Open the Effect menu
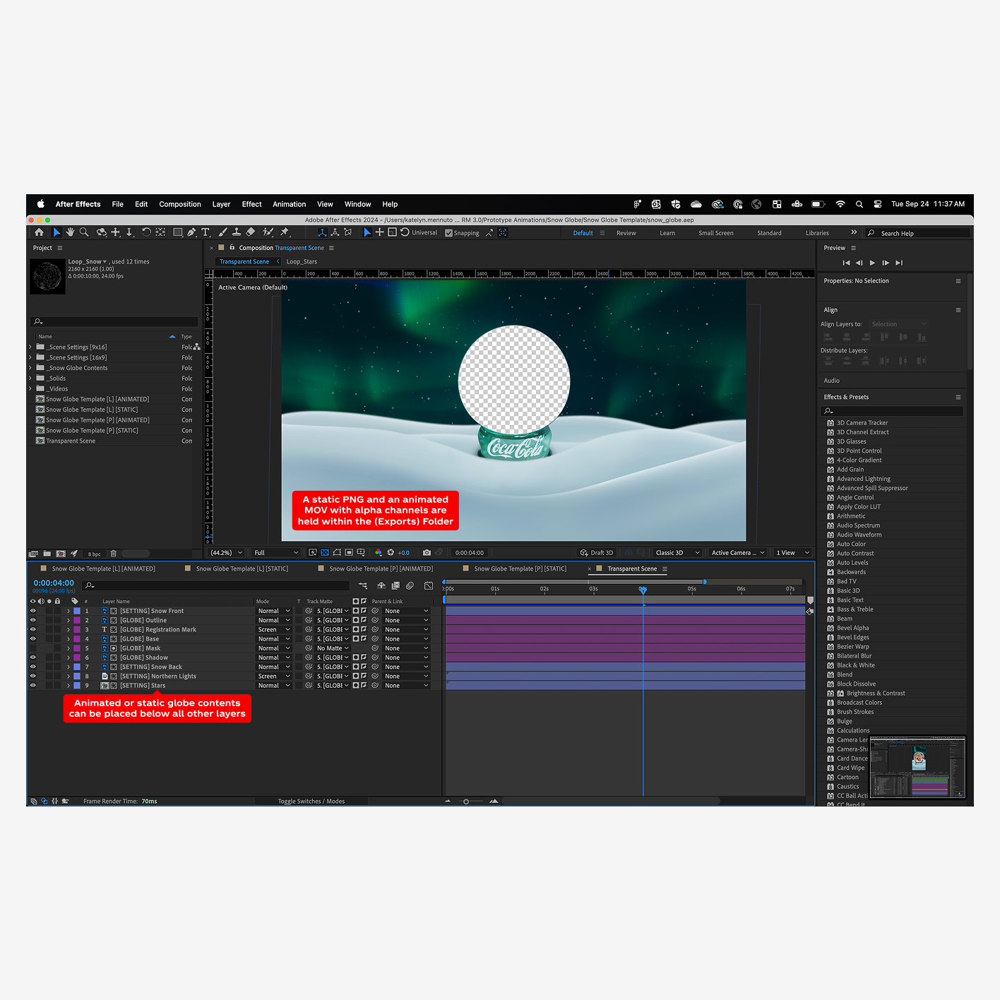 click(251, 204)
